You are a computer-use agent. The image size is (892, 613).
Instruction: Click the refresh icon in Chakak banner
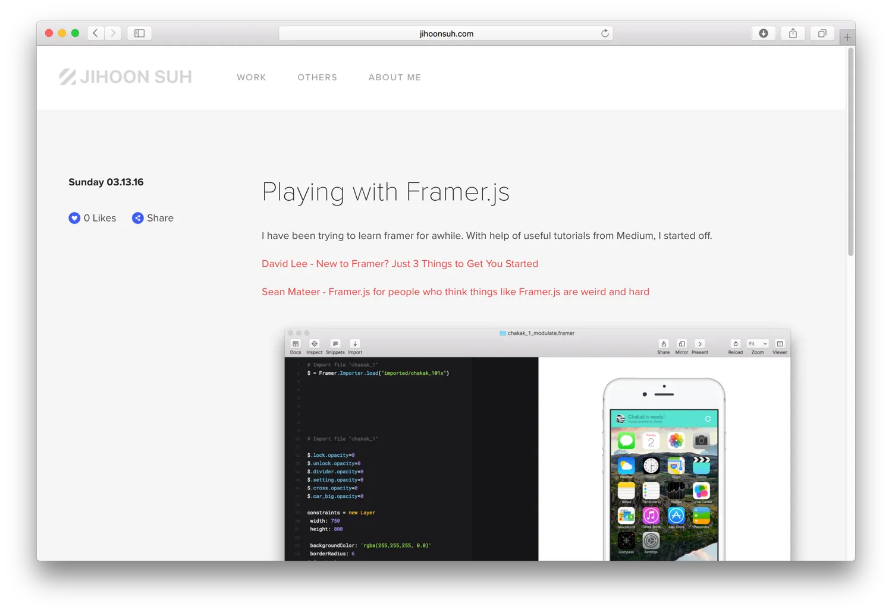click(x=708, y=419)
